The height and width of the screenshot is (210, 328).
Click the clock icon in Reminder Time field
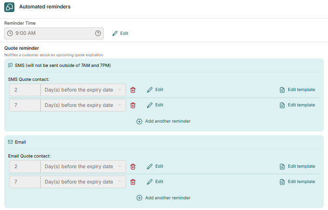pyautogui.click(x=10, y=33)
